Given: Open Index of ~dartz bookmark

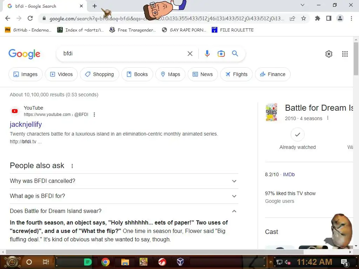Looking at the screenshot, I should 80,30.
